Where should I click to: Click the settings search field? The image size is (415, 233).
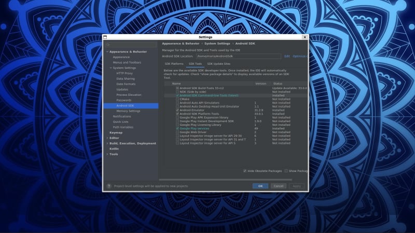[x=131, y=45]
